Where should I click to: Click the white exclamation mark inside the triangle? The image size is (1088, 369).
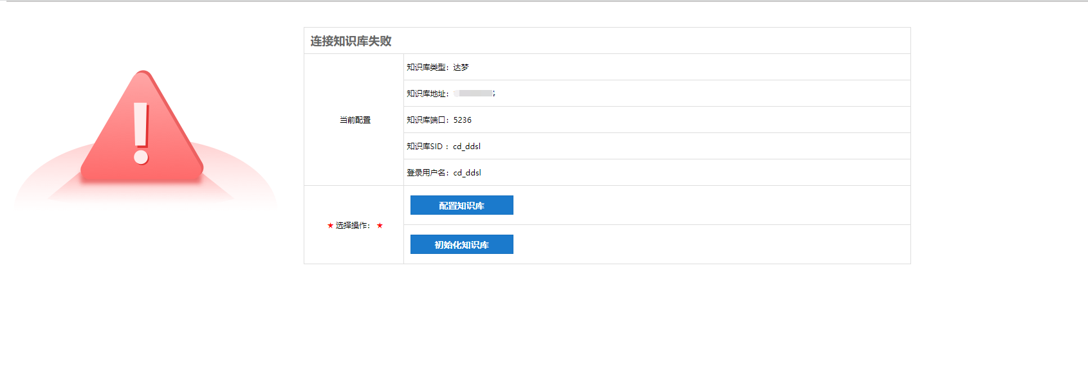[x=142, y=133]
